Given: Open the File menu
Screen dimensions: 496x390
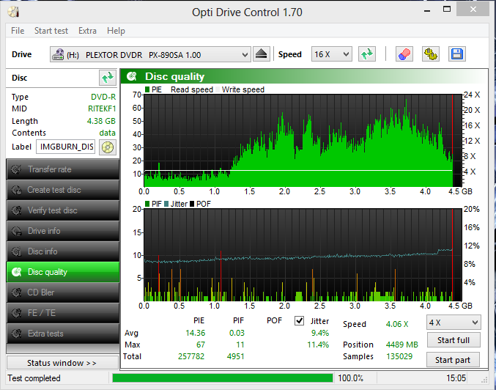Looking at the screenshot, I should click(x=18, y=31).
